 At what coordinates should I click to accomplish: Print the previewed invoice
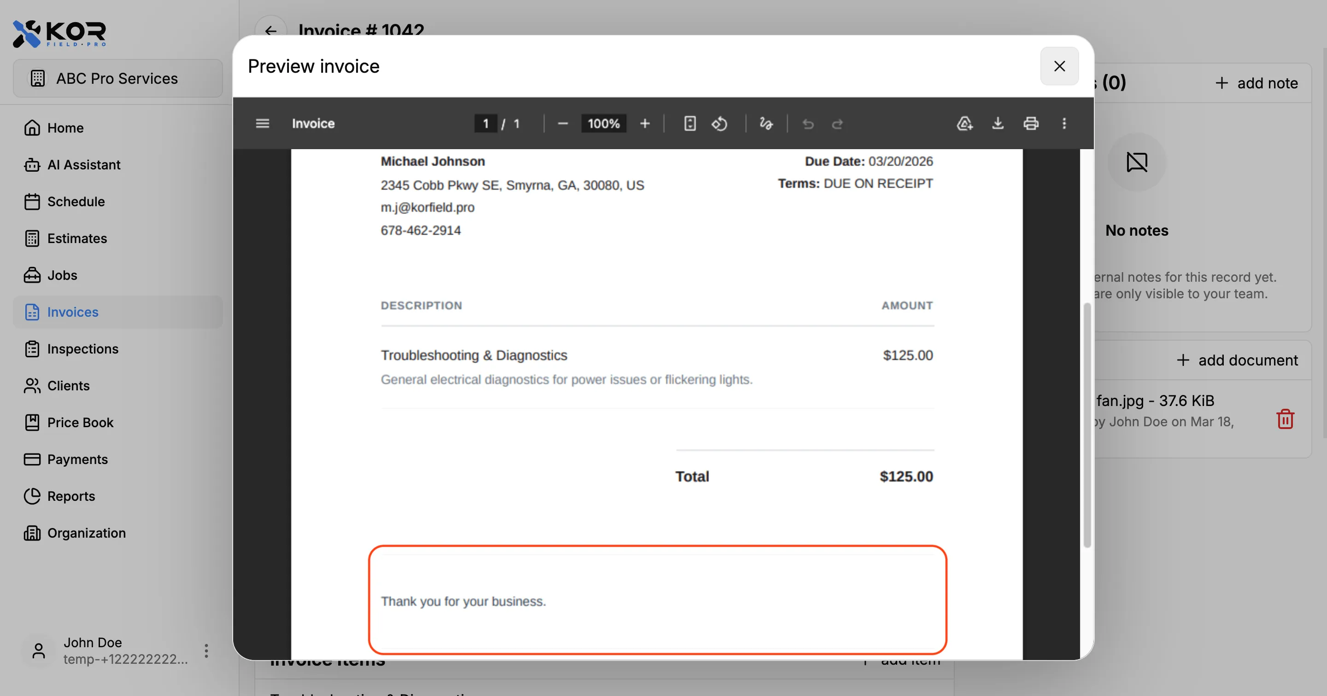click(x=1031, y=123)
